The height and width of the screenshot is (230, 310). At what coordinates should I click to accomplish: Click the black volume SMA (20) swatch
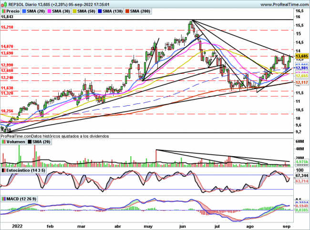point(30,142)
